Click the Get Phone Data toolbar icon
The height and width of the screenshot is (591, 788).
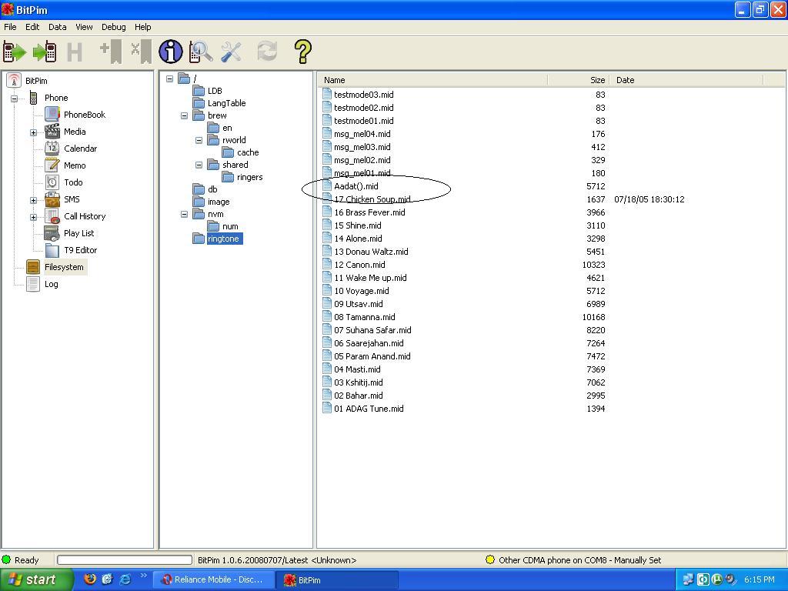pos(15,52)
